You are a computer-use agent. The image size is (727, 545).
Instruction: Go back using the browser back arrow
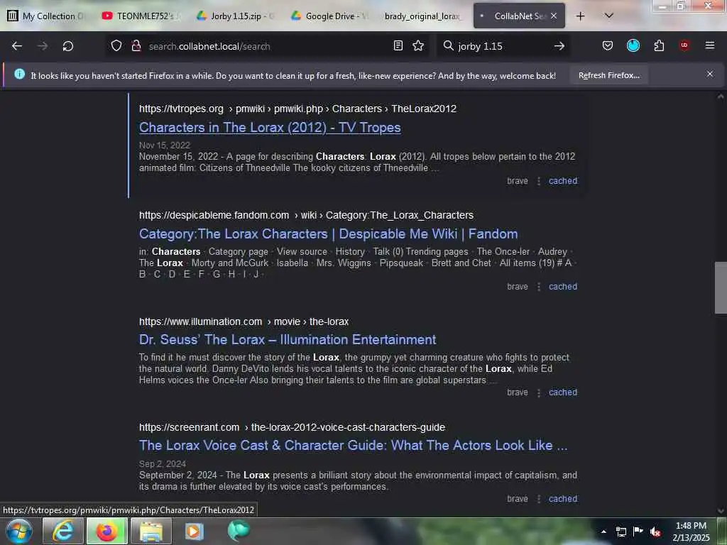tap(17, 46)
